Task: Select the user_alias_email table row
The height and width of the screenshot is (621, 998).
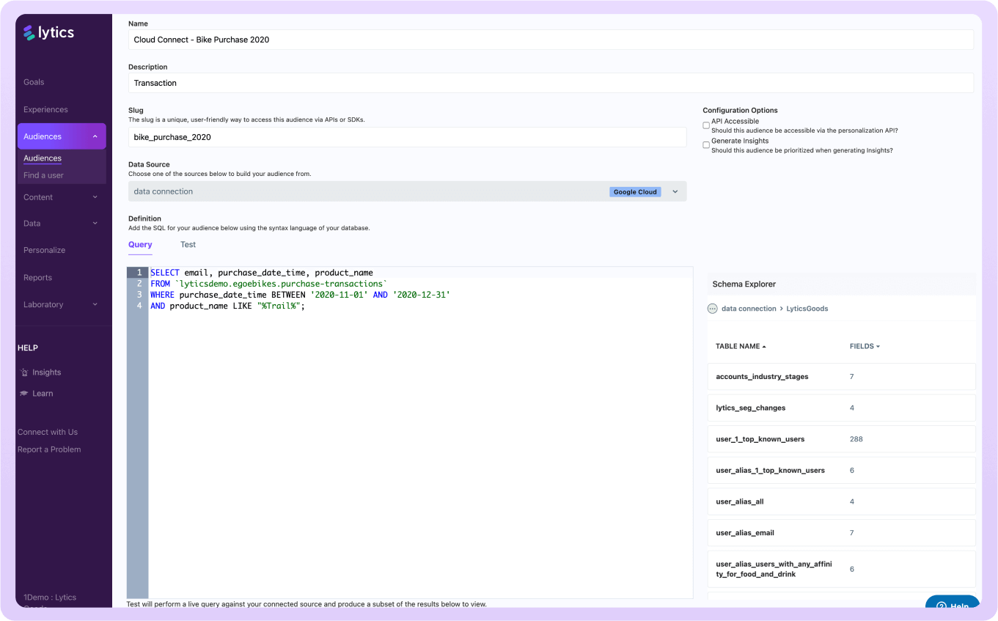Action: [841, 533]
